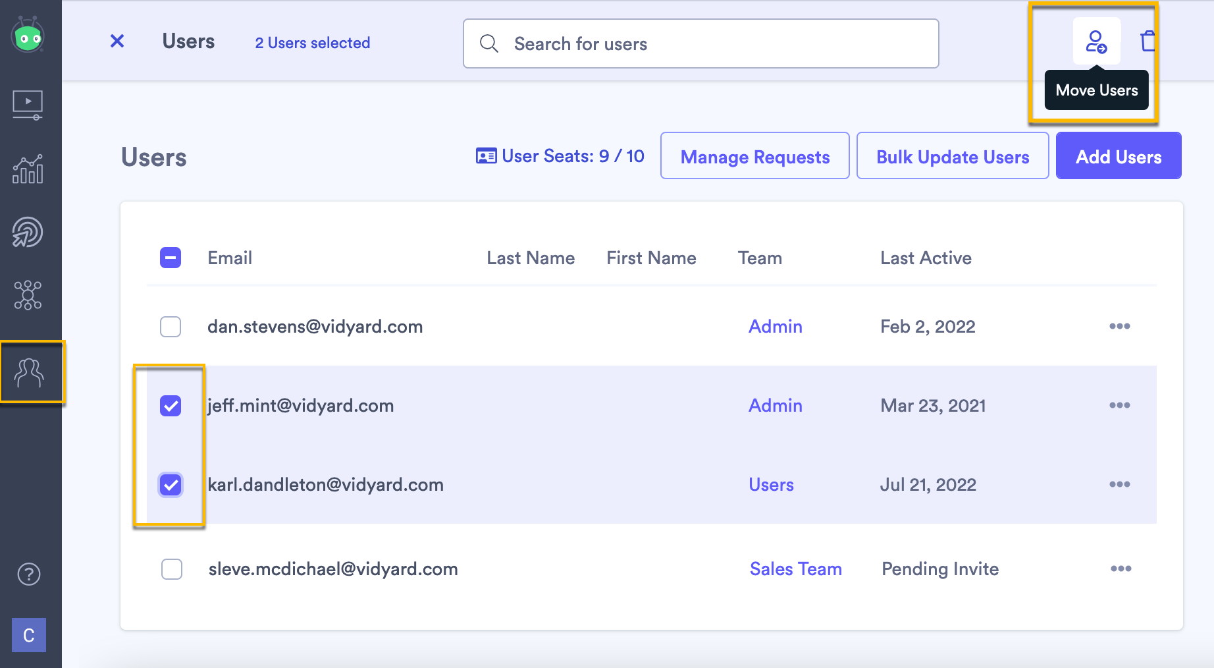The image size is (1214, 668).
Task: Sort by the Team column header
Action: 760,258
